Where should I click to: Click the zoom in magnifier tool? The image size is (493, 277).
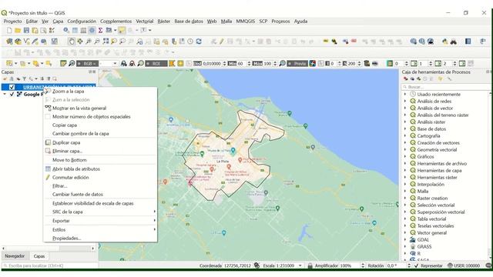[89, 41]
